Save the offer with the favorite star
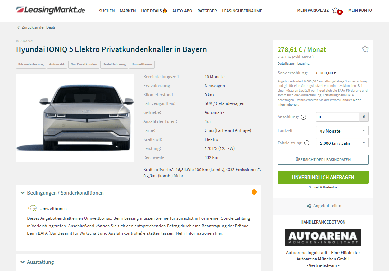 click(365, 49)
